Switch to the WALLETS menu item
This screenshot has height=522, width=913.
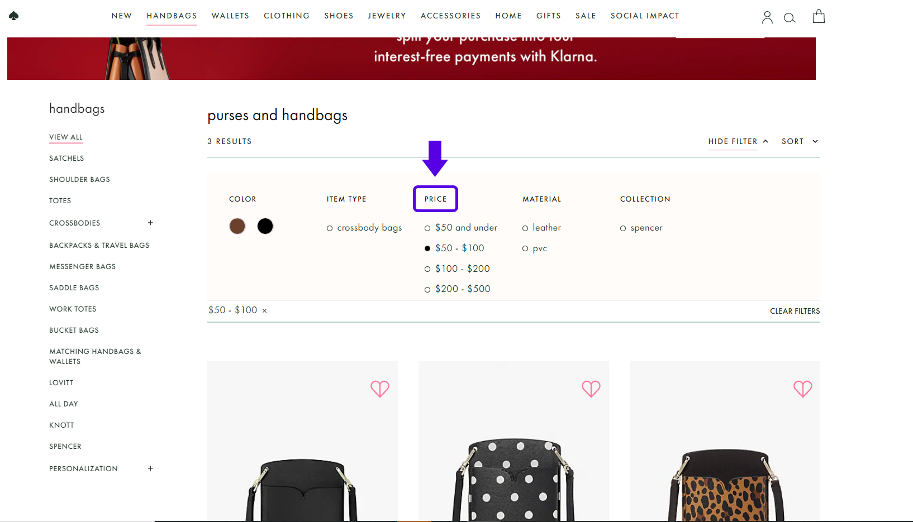click(230, 16)
